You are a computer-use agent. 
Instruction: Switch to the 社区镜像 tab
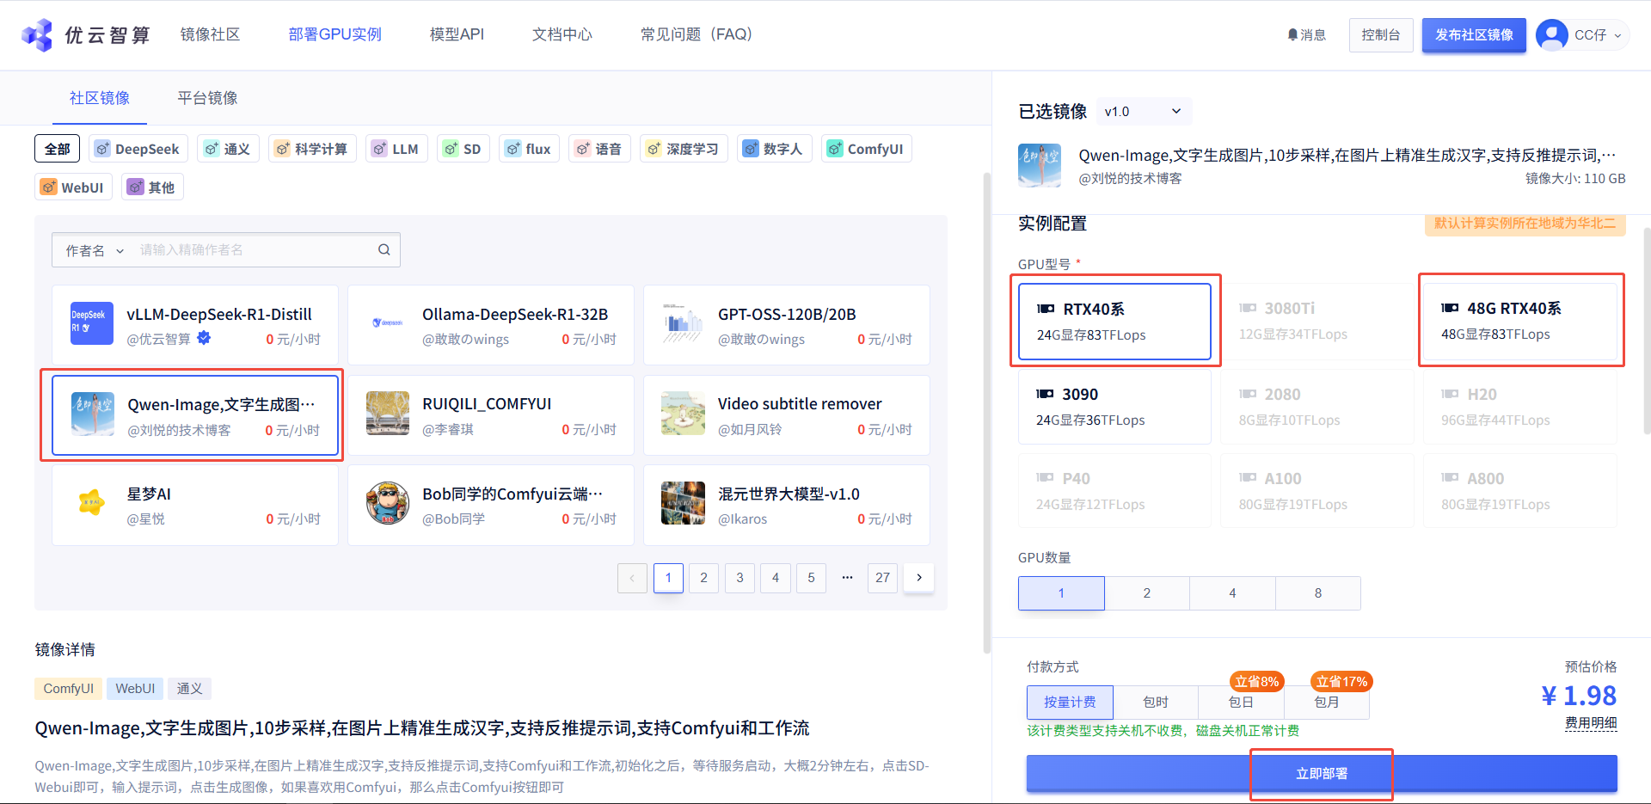coord(100,98)
